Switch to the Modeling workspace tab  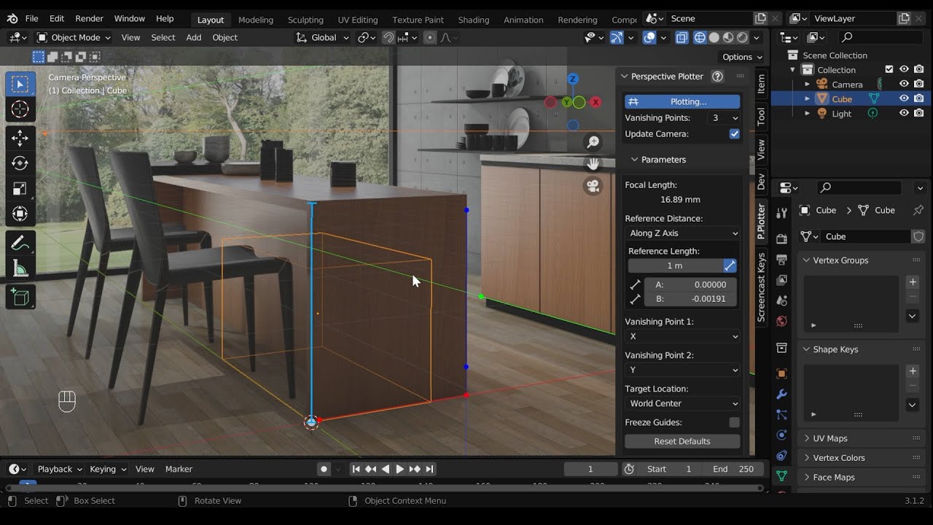(256, 20)
